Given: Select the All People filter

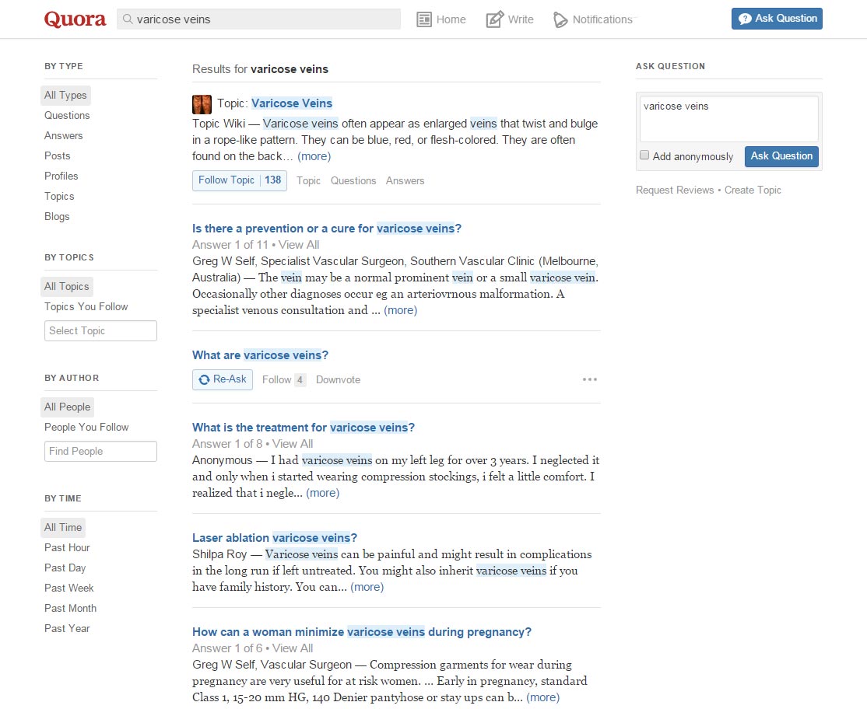Looking at the screenshot, I should point(68,407).
